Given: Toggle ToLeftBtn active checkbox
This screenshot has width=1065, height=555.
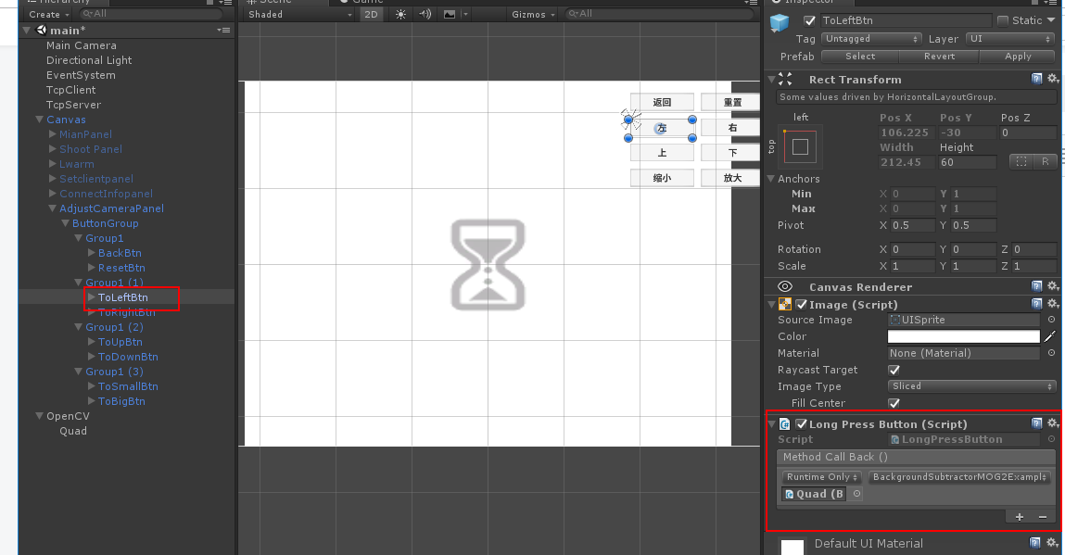Looking at the screenshot, I should 809,21.
